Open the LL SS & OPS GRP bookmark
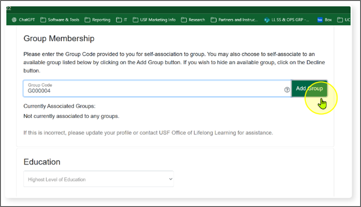This screenshot has width=361, height=207. pos(286,20)
